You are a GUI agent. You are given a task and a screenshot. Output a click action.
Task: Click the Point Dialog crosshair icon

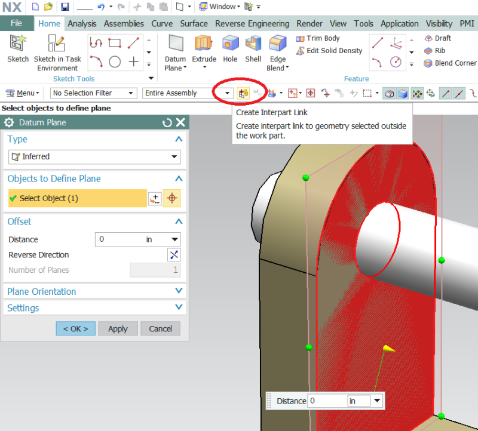point(172,198)
